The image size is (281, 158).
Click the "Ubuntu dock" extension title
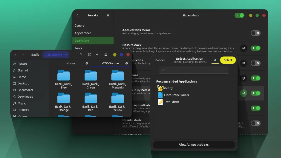pos(132,120)
